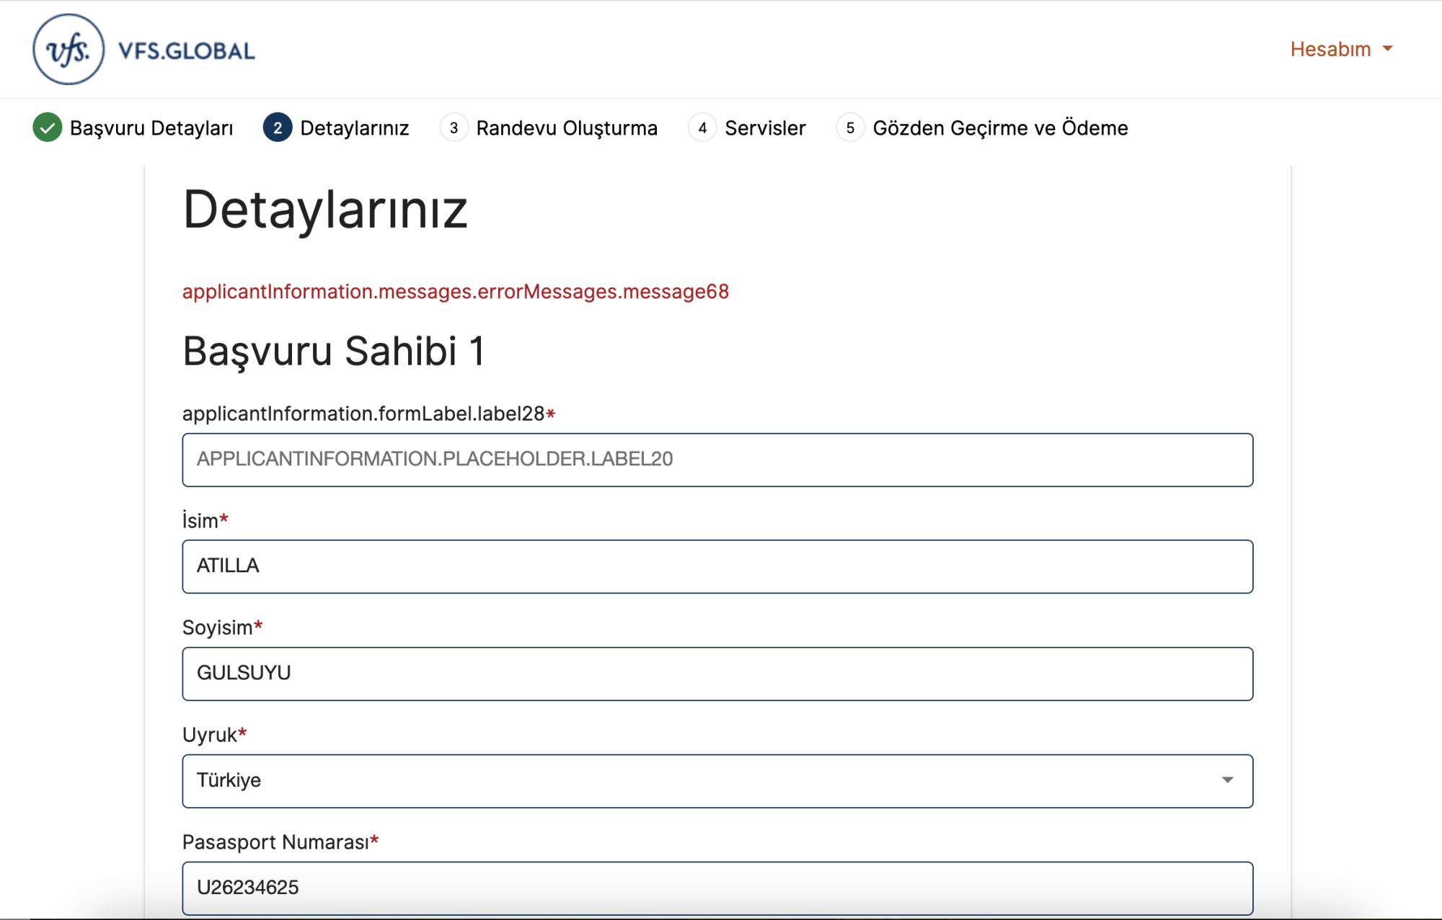Select the Servisler step label
Viewport: 1442px width, 920px height.
pos(765,128)
